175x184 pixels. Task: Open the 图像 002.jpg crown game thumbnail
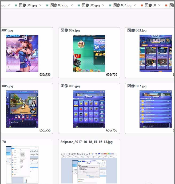[x=89, y=53]
